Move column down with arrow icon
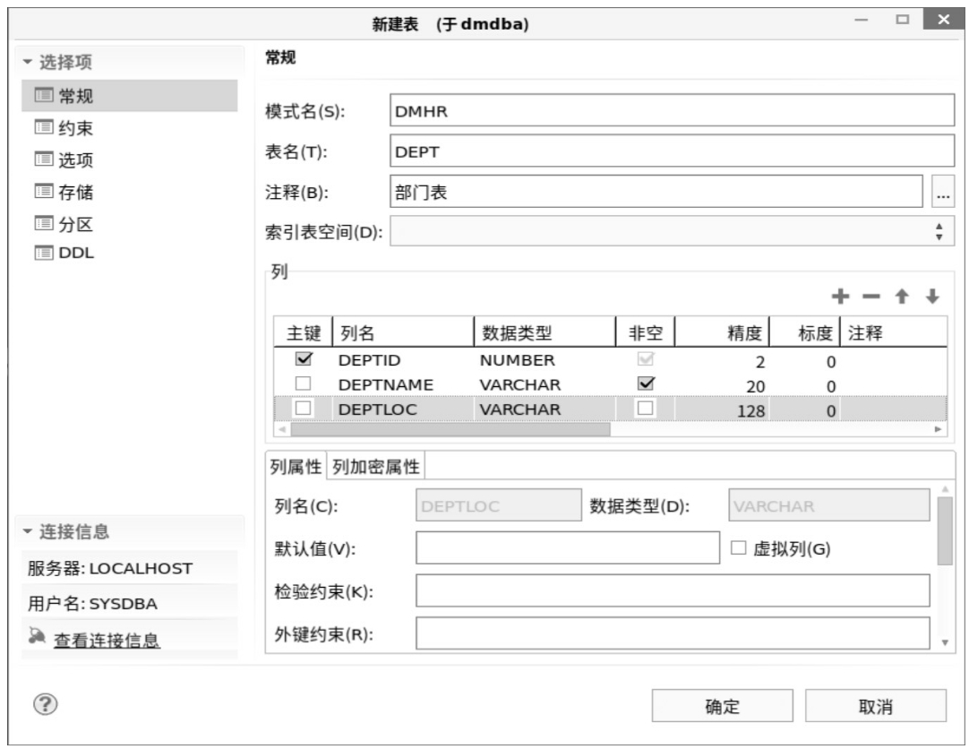 (x=932, y=297)
